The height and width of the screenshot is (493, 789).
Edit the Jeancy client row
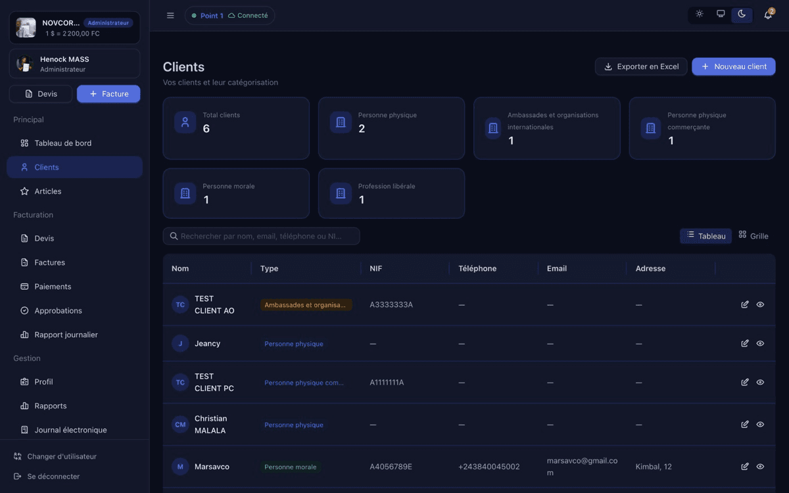tap(745, 343)
